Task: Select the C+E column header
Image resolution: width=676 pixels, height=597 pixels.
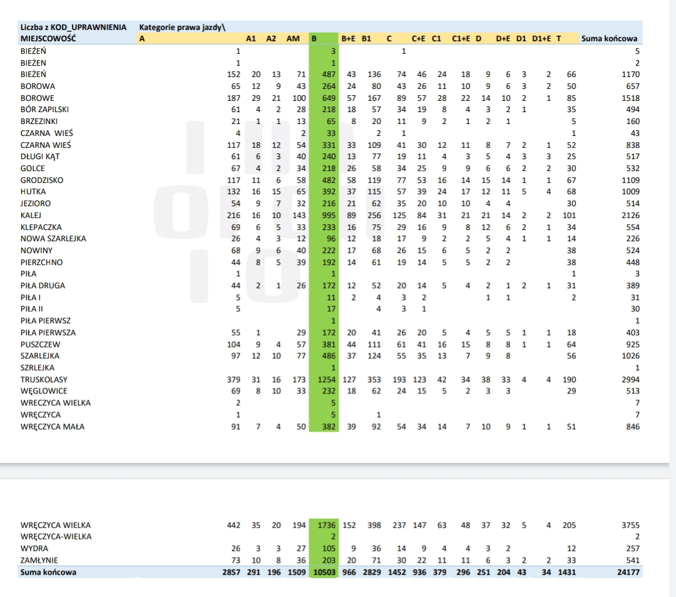Action: tap(419, 39)
